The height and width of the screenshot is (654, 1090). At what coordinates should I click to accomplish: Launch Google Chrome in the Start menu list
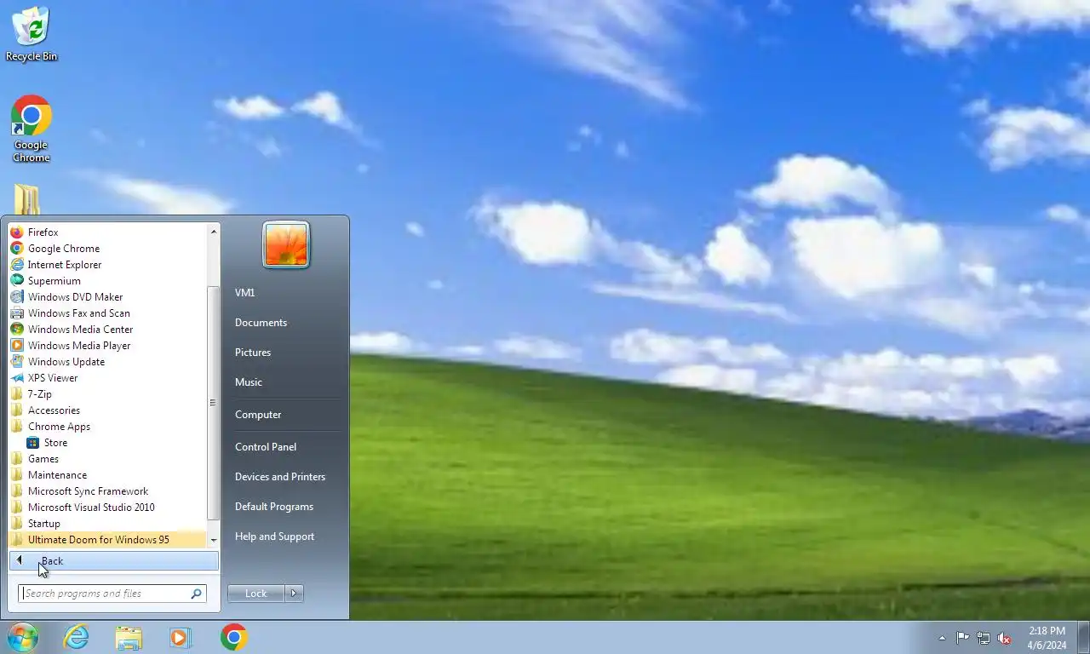107,248
